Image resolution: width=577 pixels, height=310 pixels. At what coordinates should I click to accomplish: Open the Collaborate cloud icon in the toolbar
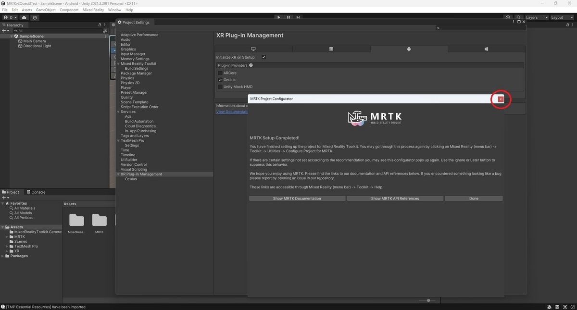(24, 17)
